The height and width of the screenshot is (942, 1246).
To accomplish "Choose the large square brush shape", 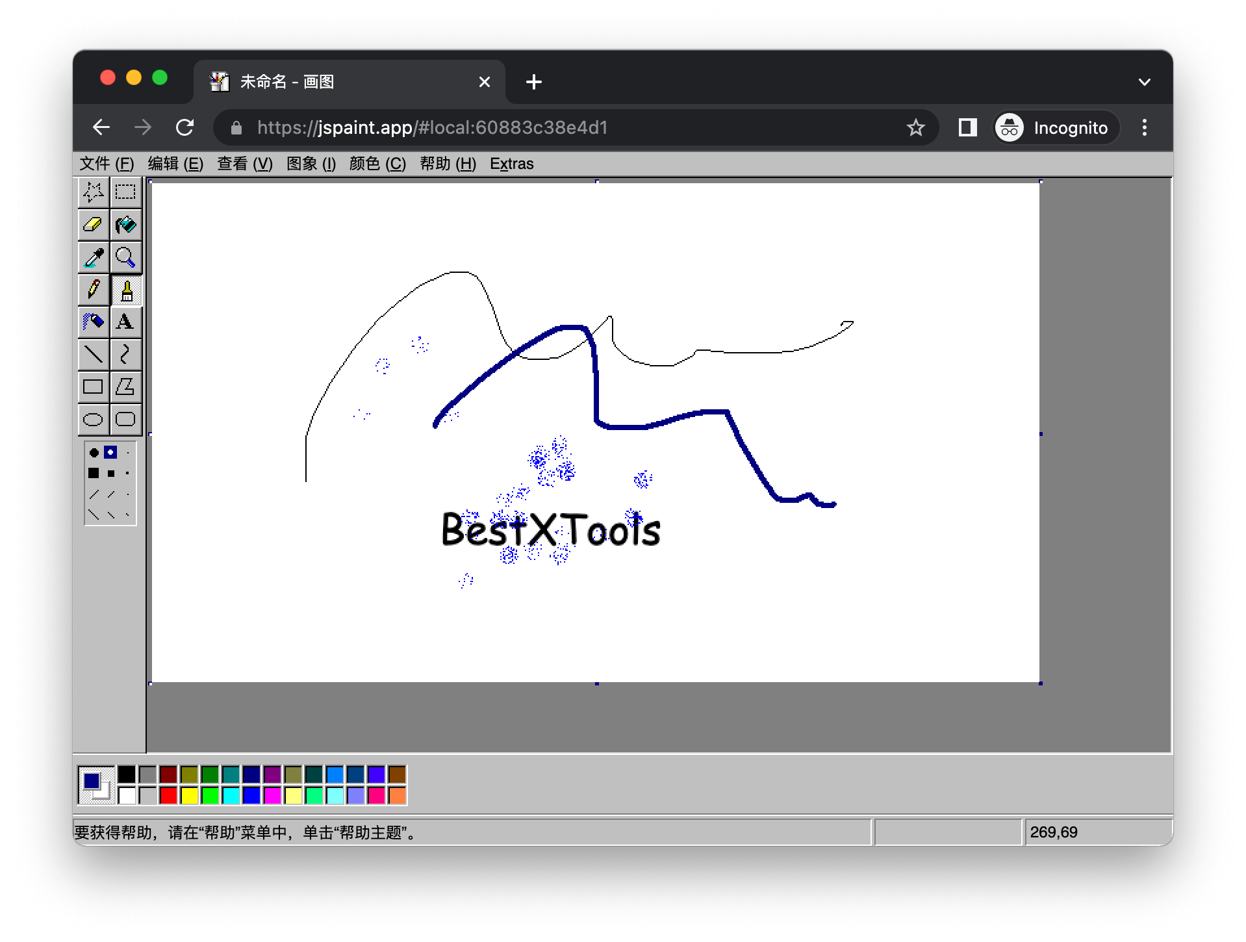I will pos(94,474).
